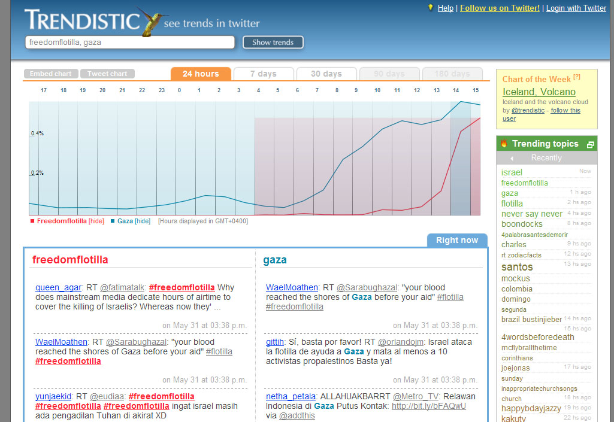Screen dimensions: 614x422
Task: Select the santos trending topic
Action: point(517,267)
